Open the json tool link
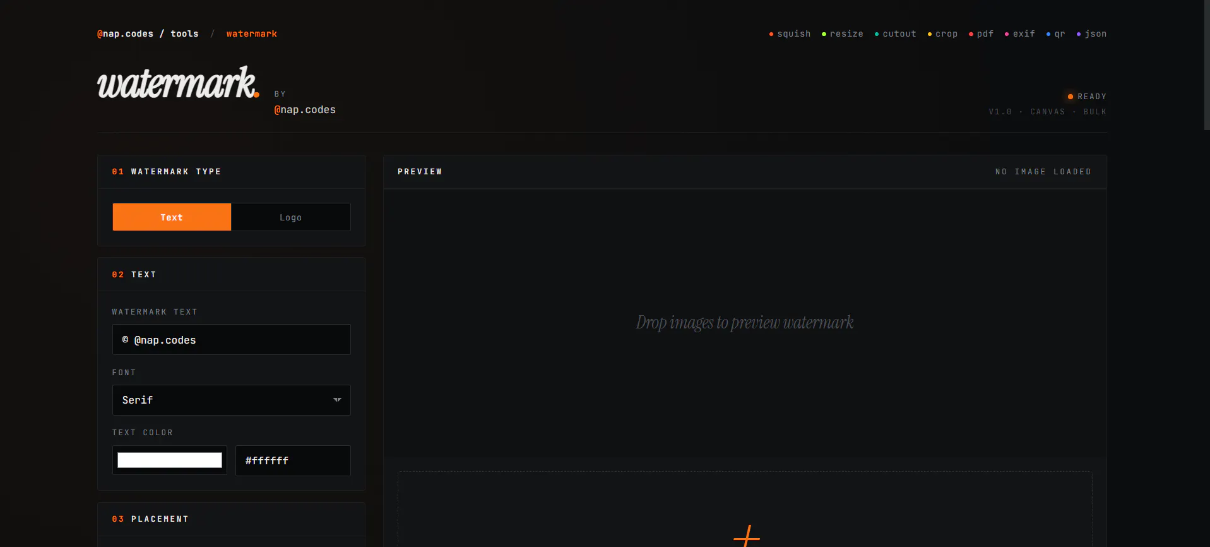1210x547 pixels. [x=1091, y=34]
